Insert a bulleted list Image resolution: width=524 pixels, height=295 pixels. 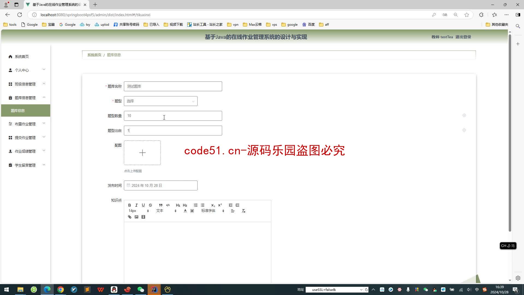click(x=203, y=205)
